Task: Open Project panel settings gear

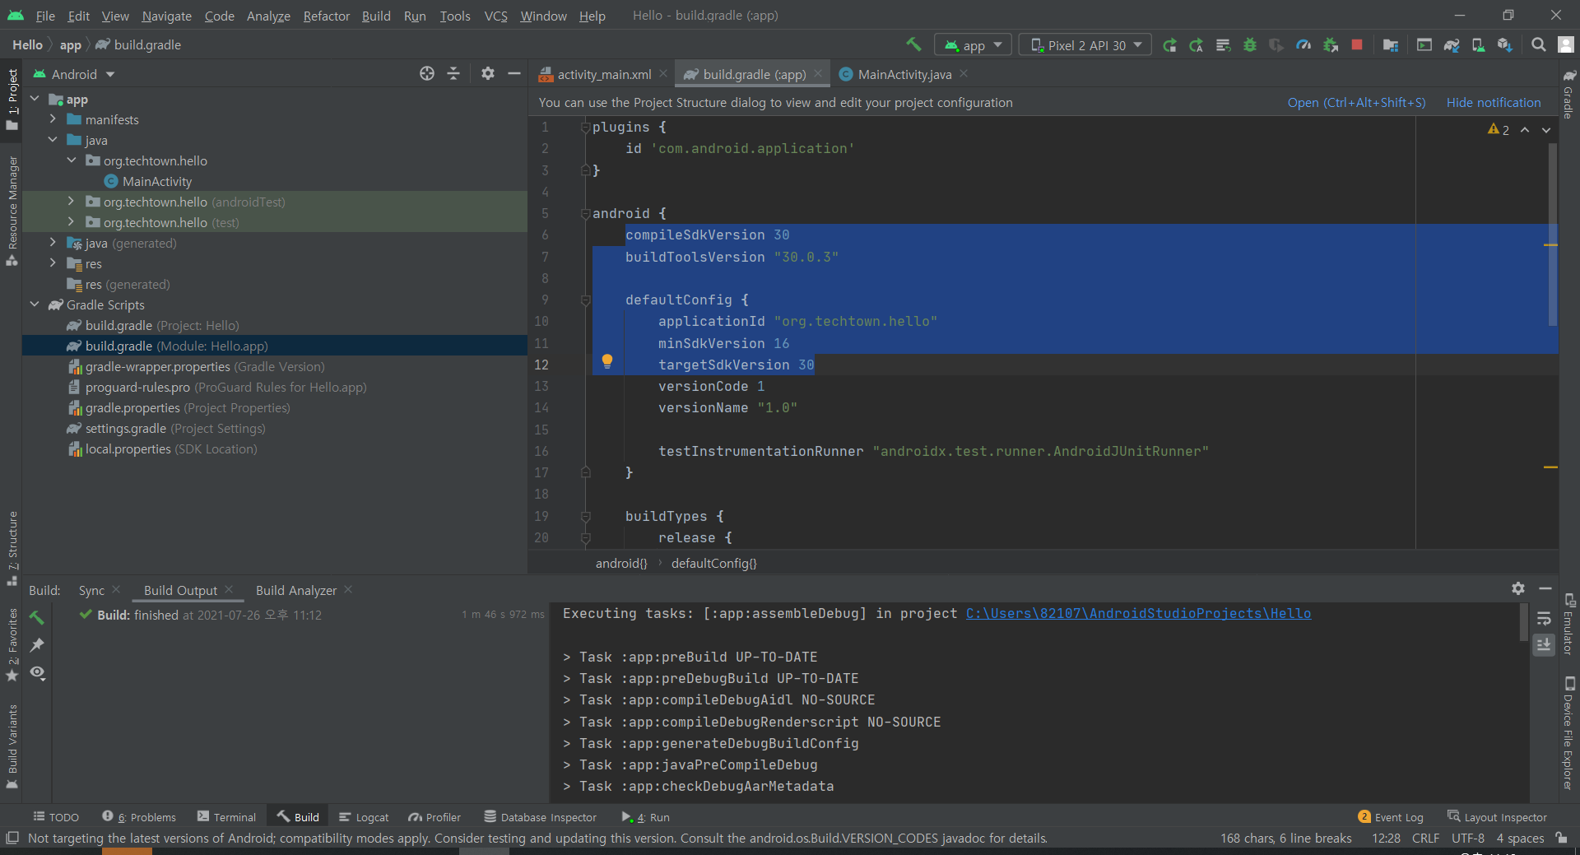Action: (x=488, y=73)
